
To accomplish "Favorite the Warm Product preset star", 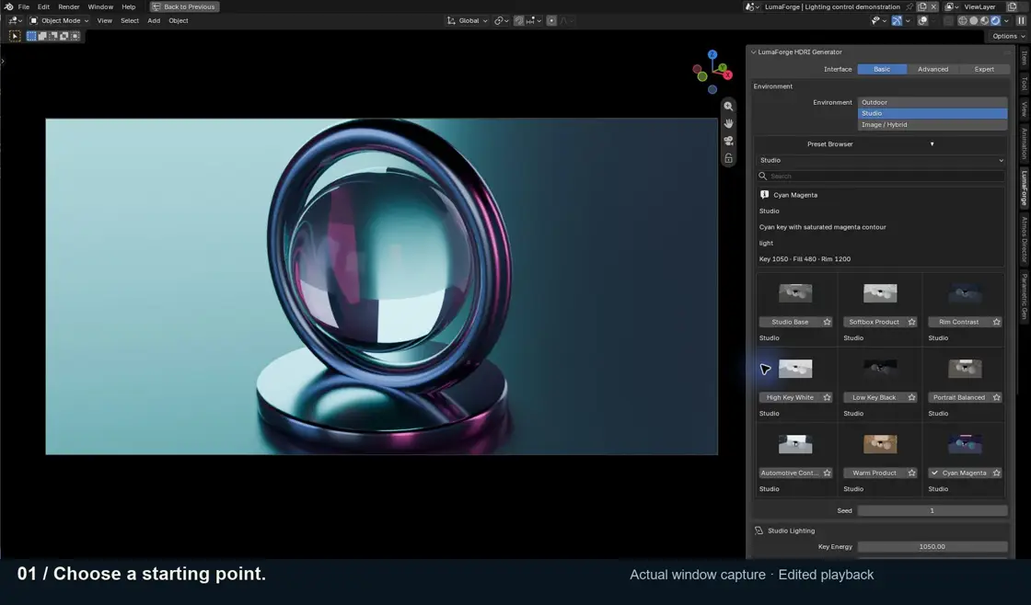I will coord(911,473).
